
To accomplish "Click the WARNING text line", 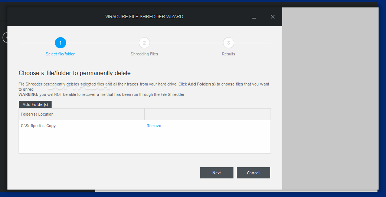I will 102,94.
